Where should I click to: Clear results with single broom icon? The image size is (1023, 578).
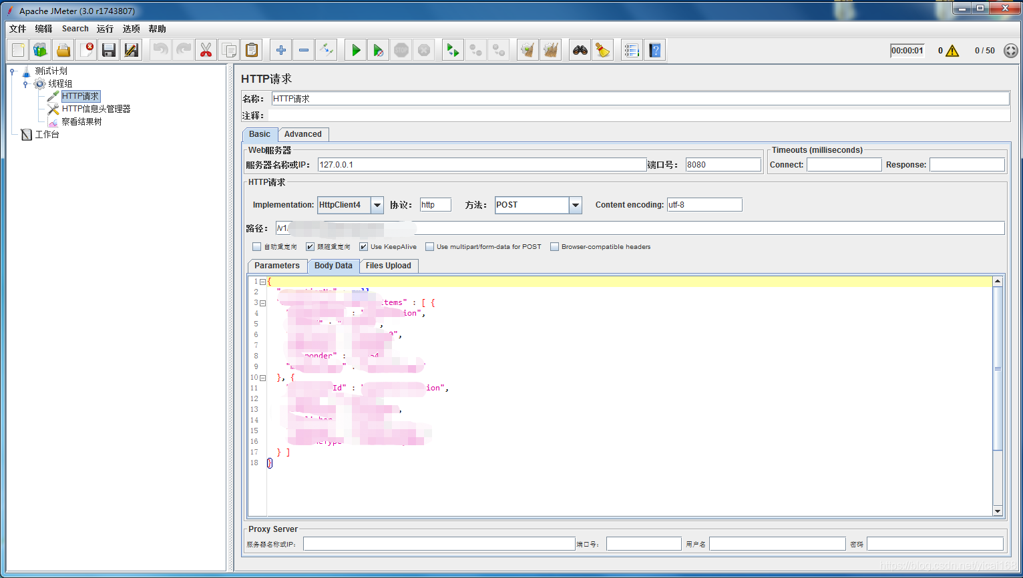point(528,50)
